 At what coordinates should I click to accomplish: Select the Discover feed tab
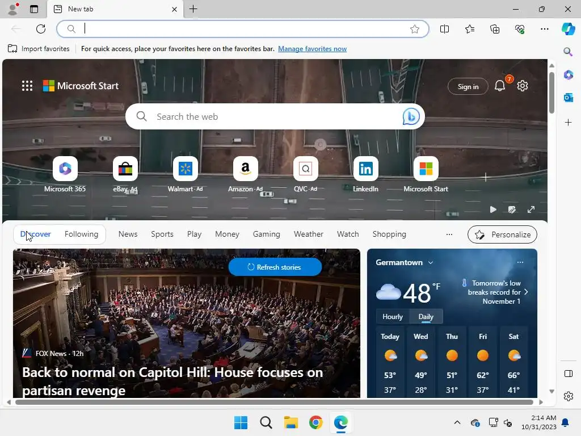point(36,234)
